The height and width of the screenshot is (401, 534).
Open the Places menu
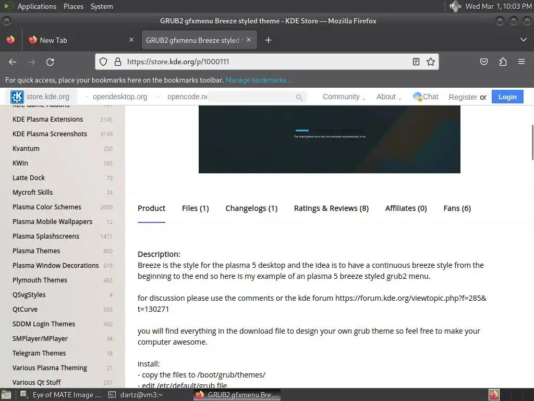[x=74, y=6]
